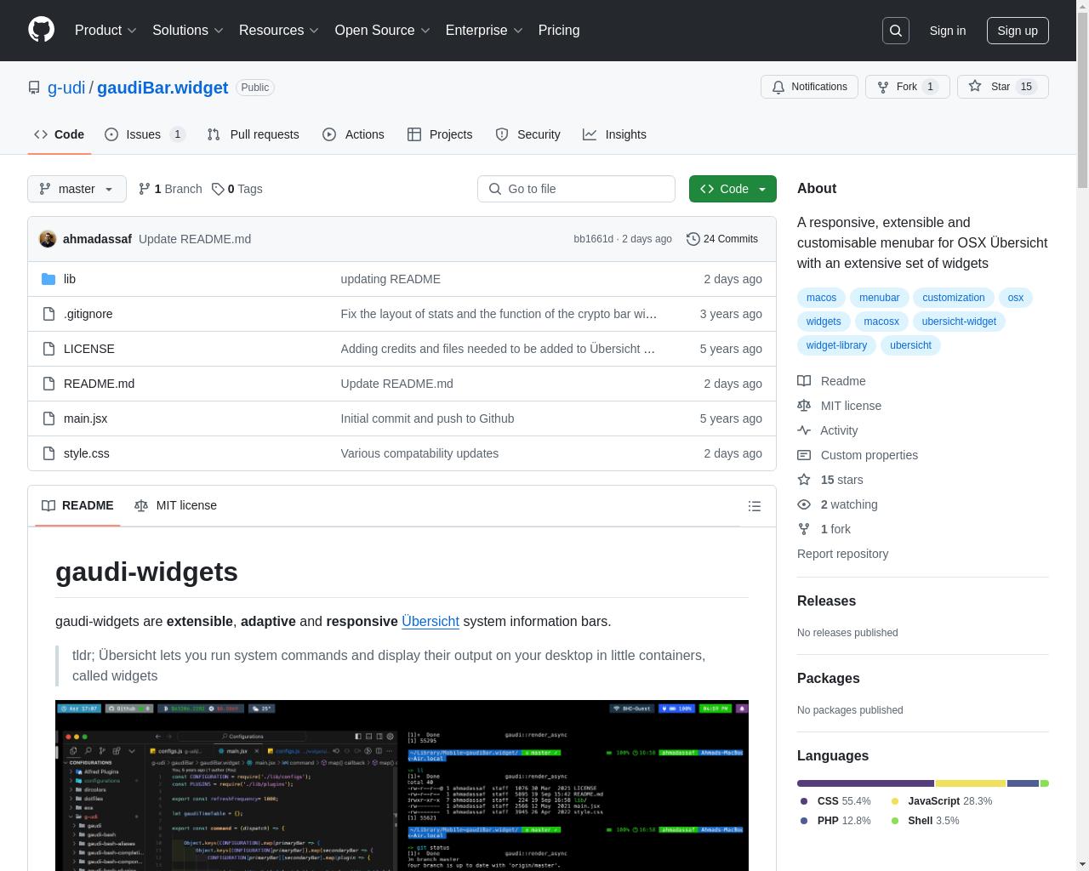This screenshot has width=1089, height=871.
Task: Click Report repository
Action: (842, 554)
